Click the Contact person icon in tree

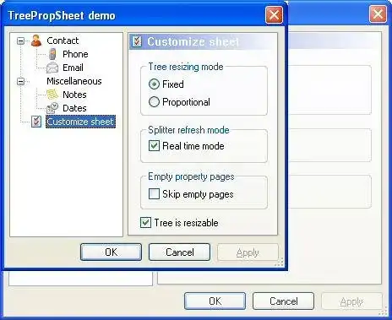[36, 41]
